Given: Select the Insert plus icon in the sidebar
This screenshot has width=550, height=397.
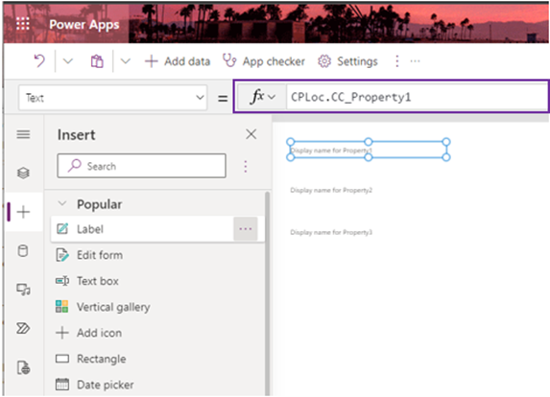Looking at the screenshot, I should tap(23, 212).
